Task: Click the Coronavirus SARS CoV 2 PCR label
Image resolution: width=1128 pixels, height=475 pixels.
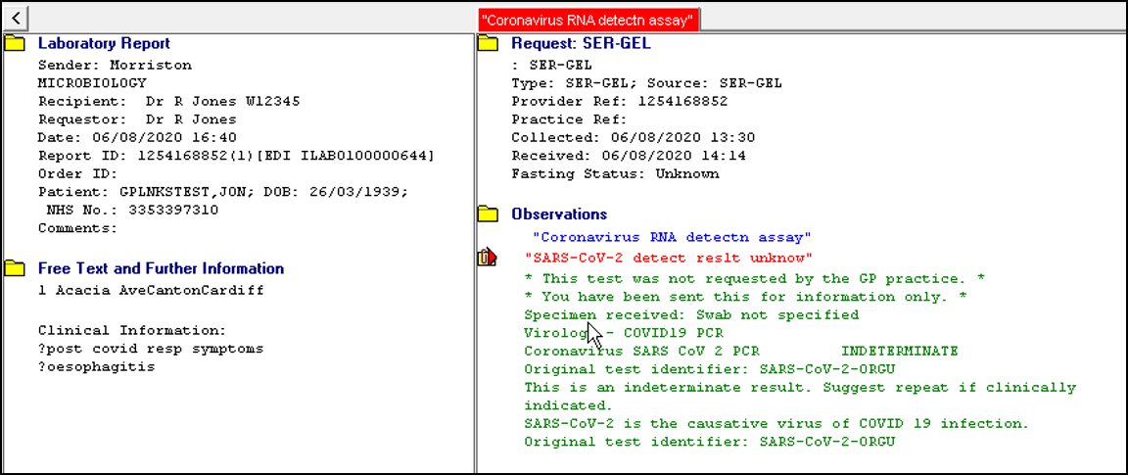Action: (x=641, y=352)
